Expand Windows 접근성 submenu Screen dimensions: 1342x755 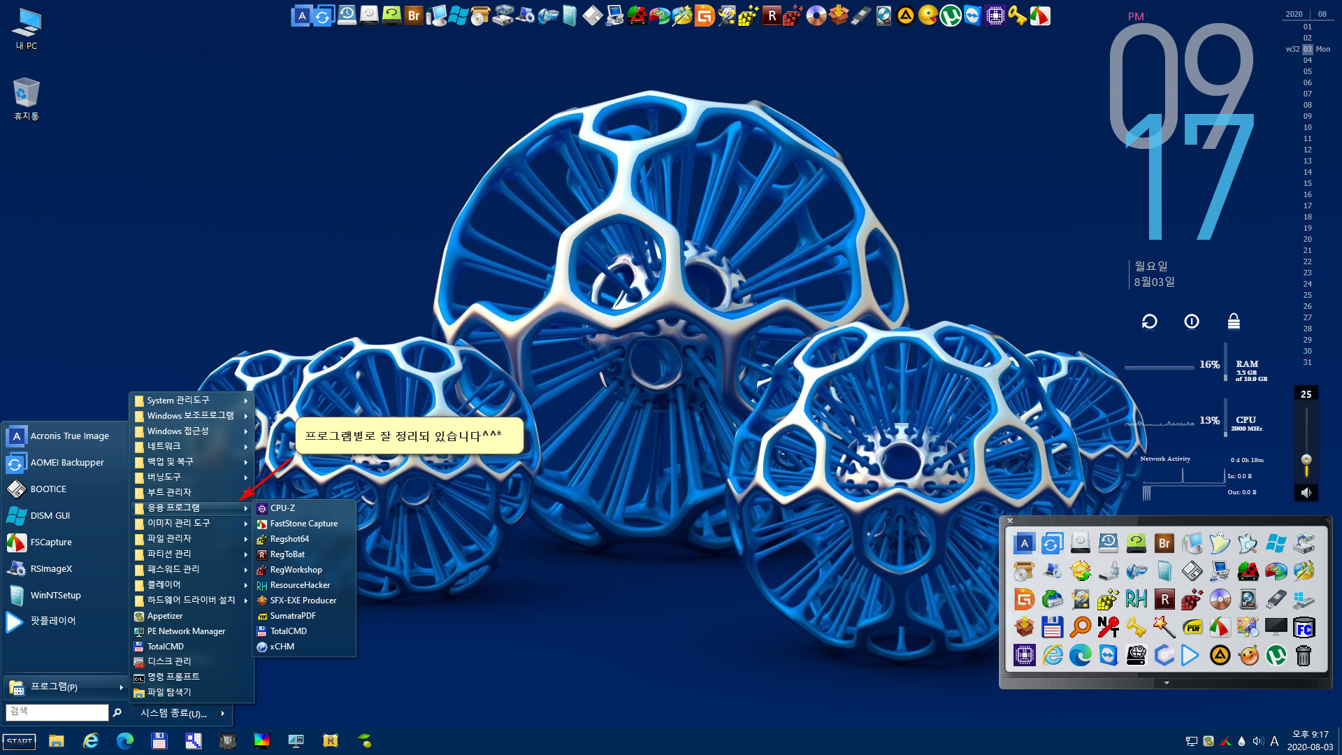pyautogui.click(x=192, y=431)
